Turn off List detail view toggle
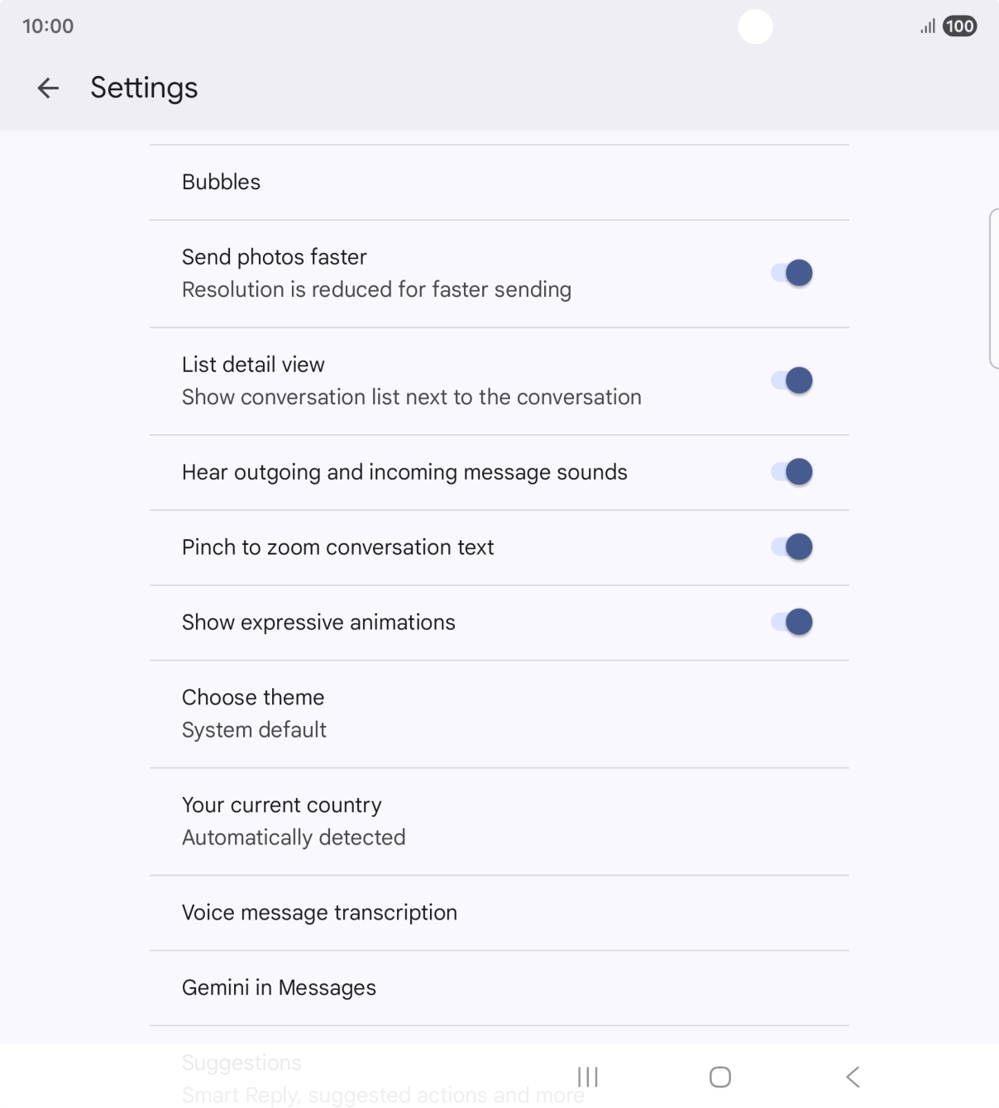 click(x=792, y=380)
